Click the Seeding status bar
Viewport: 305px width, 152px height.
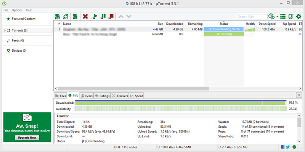tap(224, 34)
